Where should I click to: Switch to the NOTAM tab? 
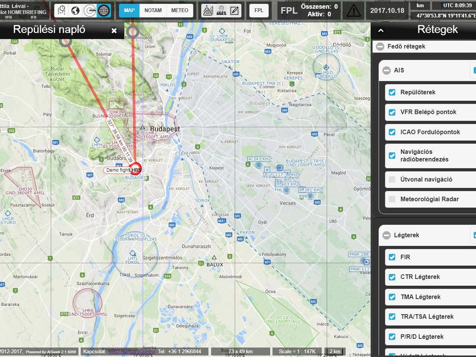click(153, 10)
